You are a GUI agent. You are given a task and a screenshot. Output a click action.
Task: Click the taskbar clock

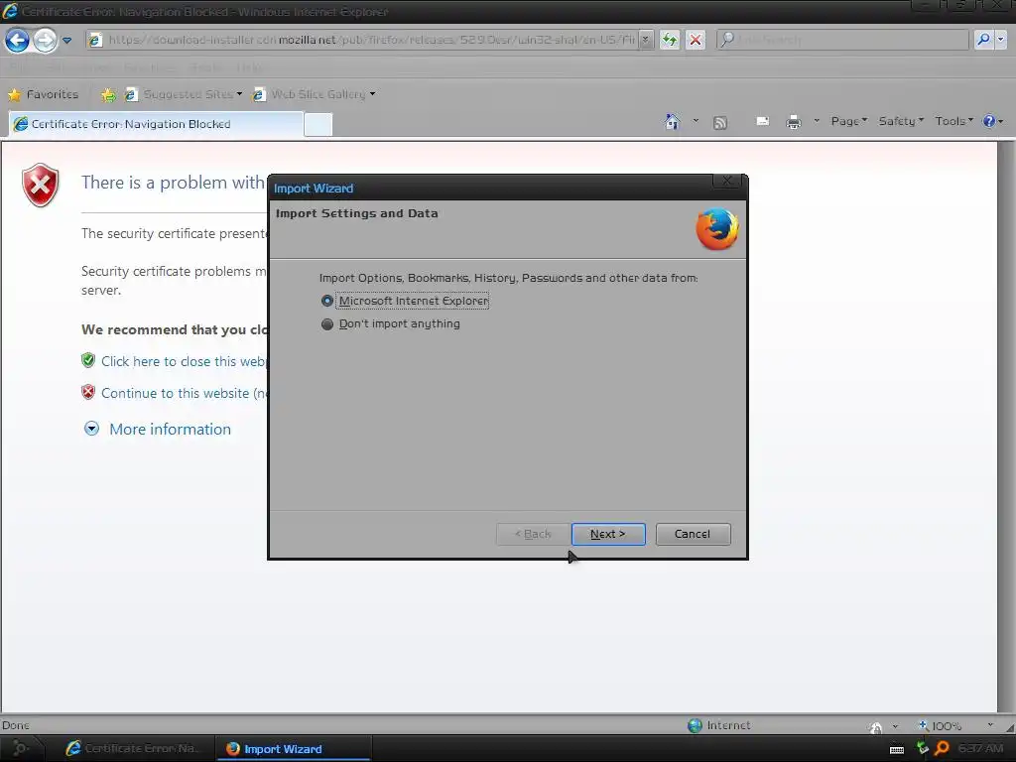980,748
